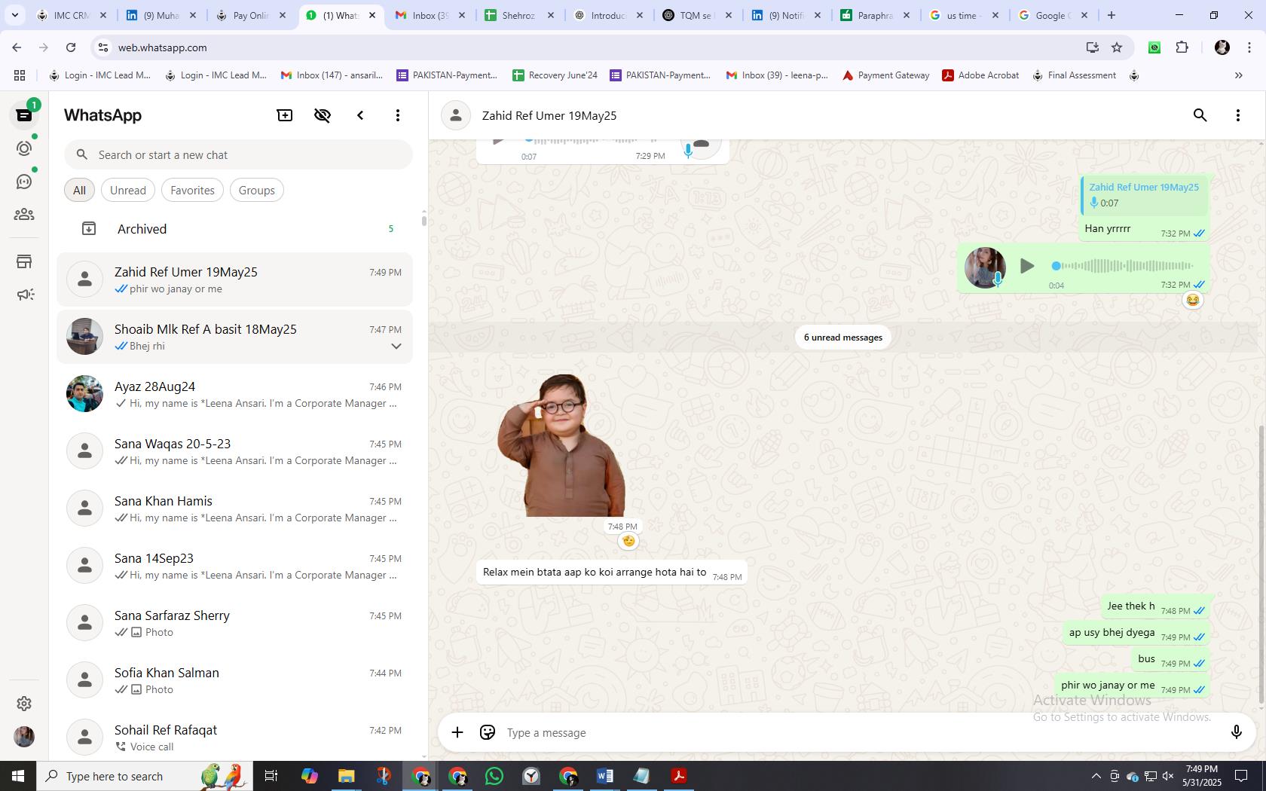The image size is (1266, 791).
Task: Open Shoaib Mlk Ref A basit 18May25 chat
Action: tap(235, 337)
